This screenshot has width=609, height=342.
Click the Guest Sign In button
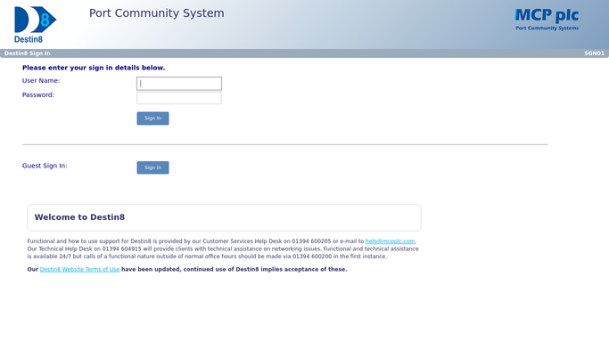(152, 167)
